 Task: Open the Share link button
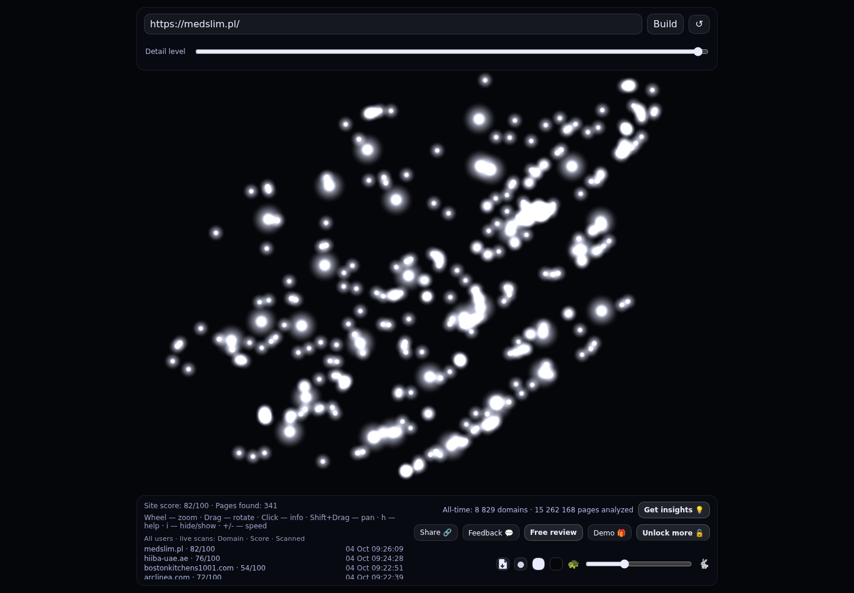click(x=436, y=533)
